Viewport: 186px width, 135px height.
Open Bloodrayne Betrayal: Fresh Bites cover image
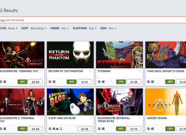pyautogui.click(x=119, y=102)
